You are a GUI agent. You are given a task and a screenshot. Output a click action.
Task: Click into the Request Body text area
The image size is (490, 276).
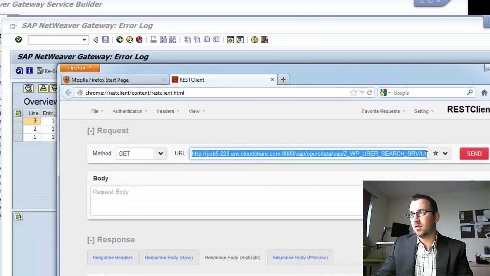[x=227, y=201]
